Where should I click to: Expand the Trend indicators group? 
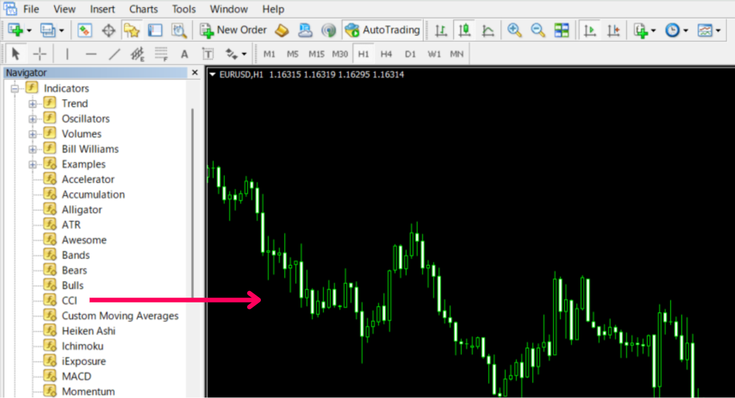(x=32, y=103)
